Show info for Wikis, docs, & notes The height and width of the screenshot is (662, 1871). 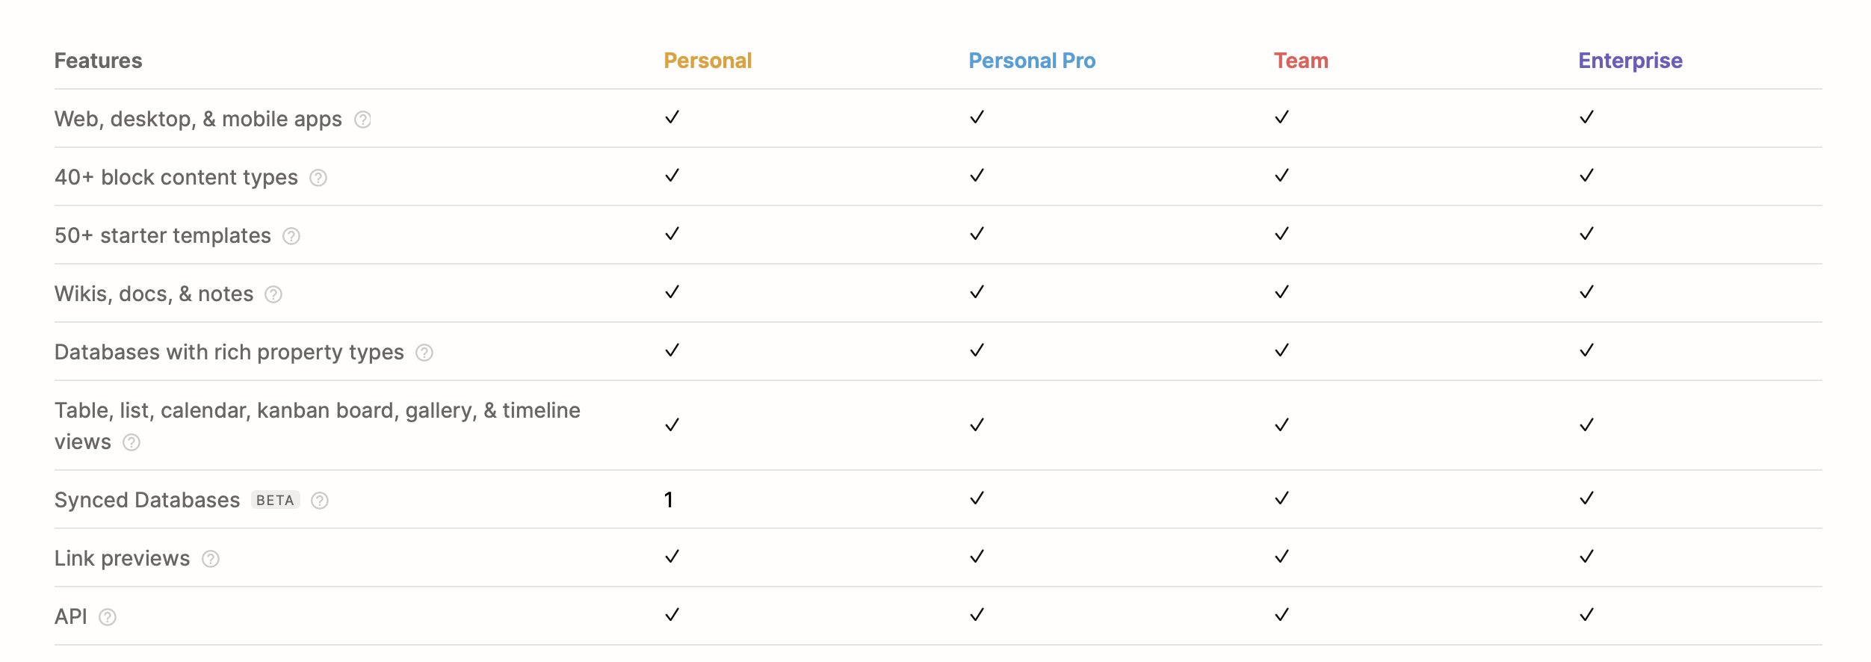point(273,294)
